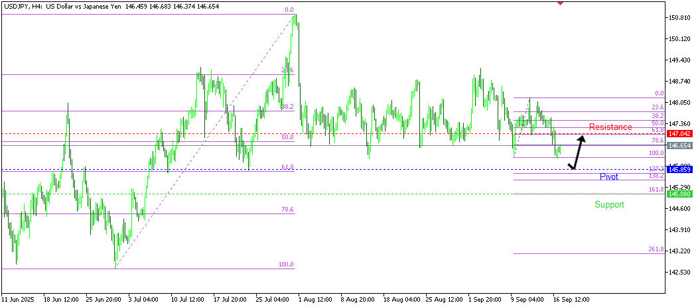Click the 161.8 Fibonacci extension label
The height and width of the screenshot is (307, 700).
656,190
